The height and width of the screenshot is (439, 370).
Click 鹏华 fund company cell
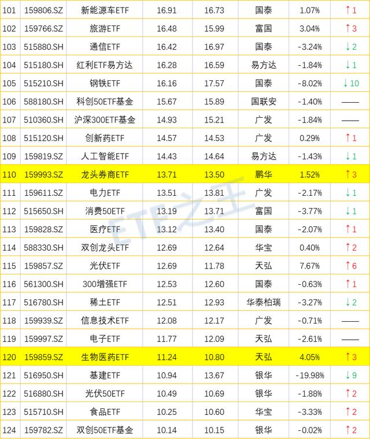[x=264, y=174]
